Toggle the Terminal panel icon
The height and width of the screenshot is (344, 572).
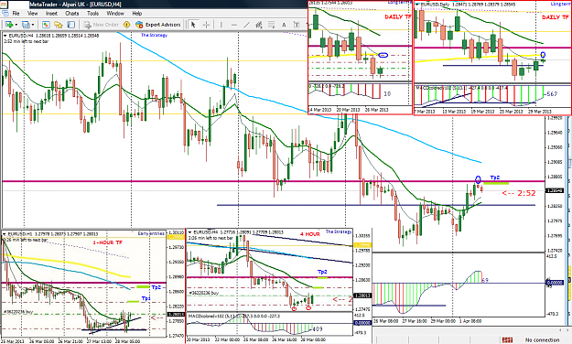(x=71, y=25)
